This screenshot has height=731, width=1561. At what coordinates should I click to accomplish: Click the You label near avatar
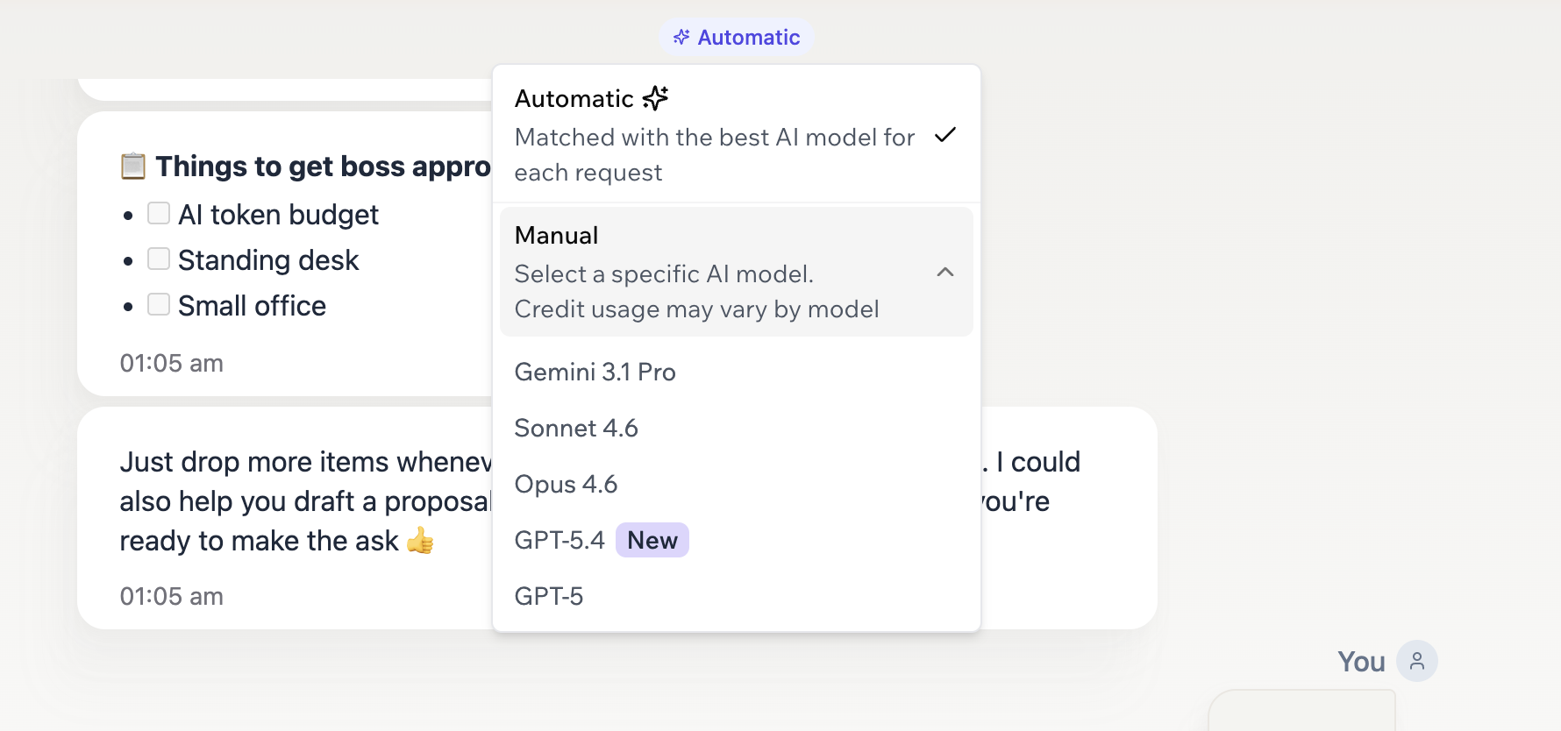tap(1361, 662)
